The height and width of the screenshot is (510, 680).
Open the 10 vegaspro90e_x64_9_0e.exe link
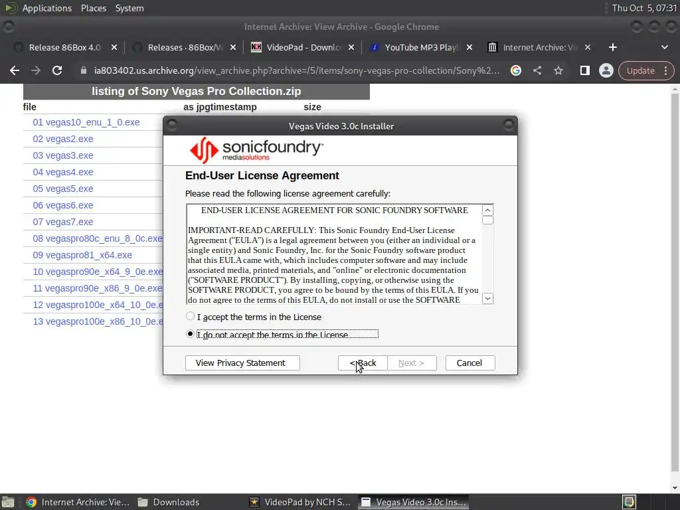(98, 272)
